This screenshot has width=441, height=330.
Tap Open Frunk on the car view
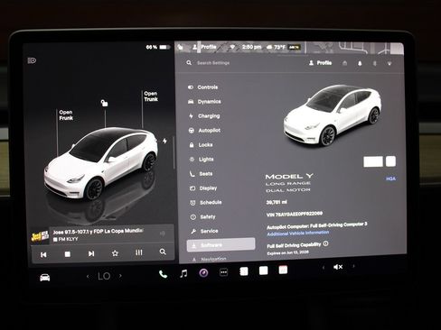click(x=66, y=115)
